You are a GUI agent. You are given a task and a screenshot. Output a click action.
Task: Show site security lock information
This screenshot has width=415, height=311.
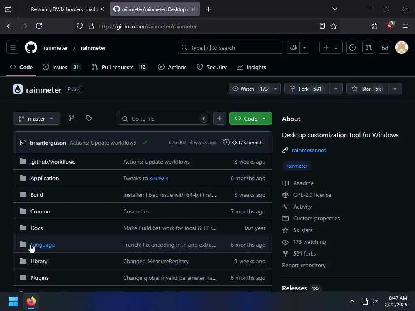pos(91,26)
